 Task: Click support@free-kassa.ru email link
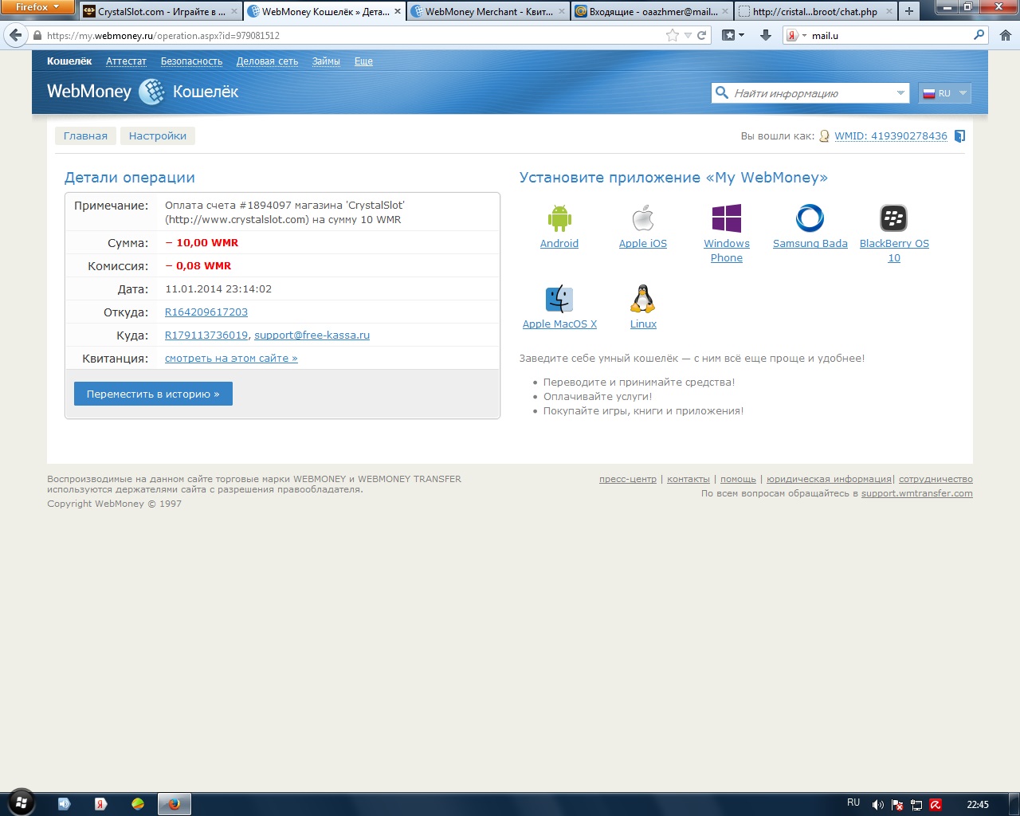(x=312, y=335)
